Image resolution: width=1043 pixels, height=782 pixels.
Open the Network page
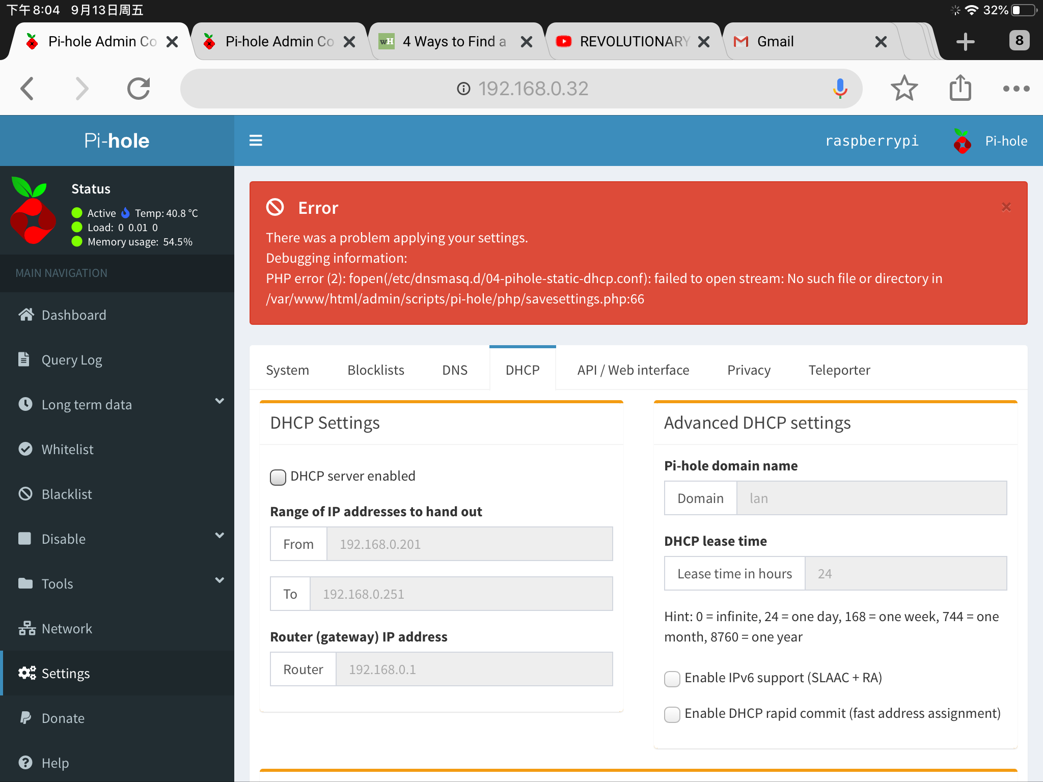click(66, 628)
